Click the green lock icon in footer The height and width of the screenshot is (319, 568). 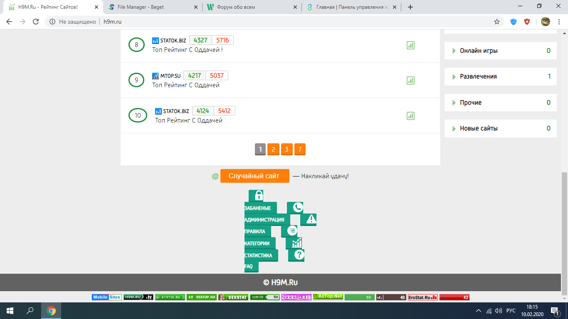pyautogui.click(x=256, y=196)
